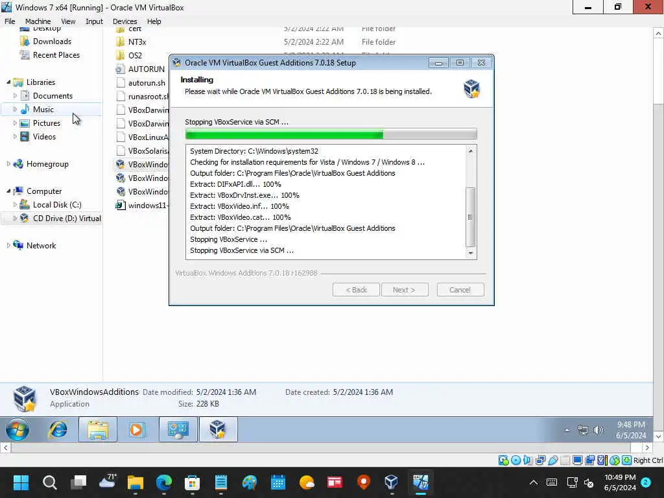Click the display monitor indicator in VirtualBox status bar

(577, 460)
